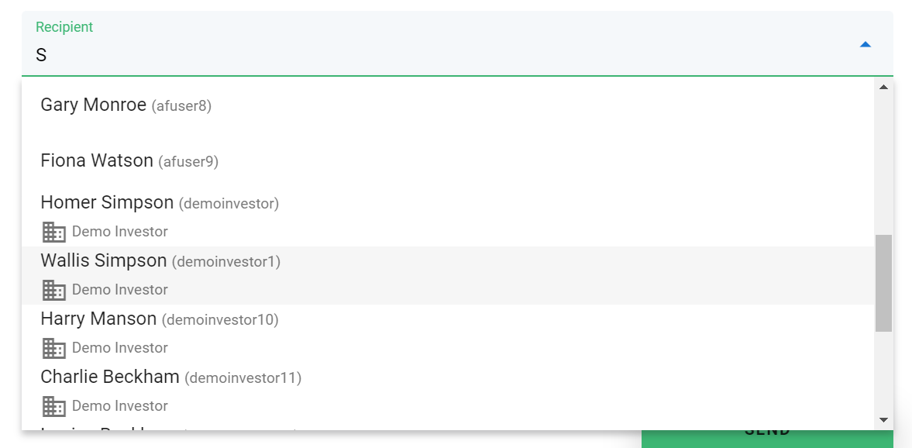Click the afuser8 username label
Image resolution: width=912 pixels, height=448 pixels.
click(181, 106)
